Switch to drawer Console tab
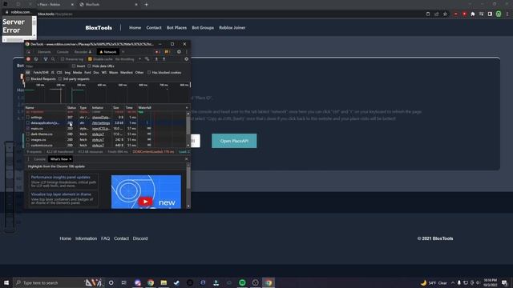The width and height of the screenshot is (513, 288). 39,159
